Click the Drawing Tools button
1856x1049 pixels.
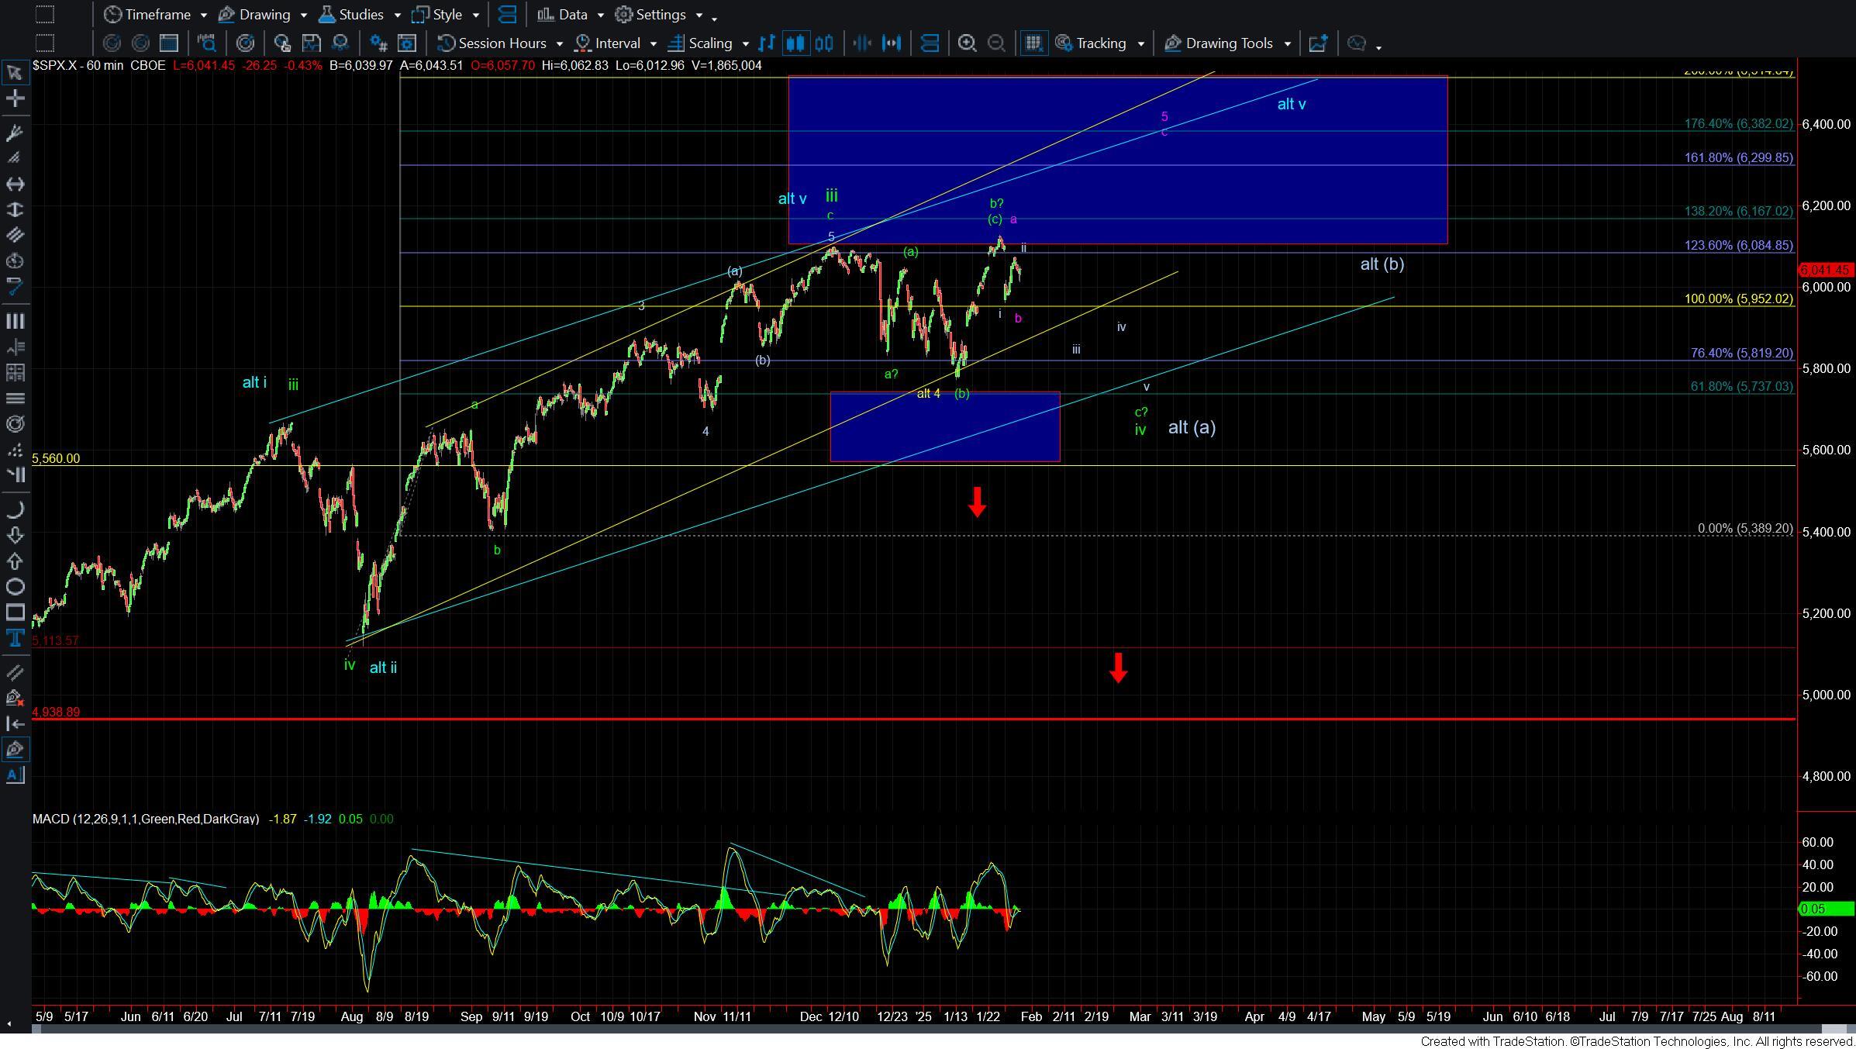click(1220, 43)
